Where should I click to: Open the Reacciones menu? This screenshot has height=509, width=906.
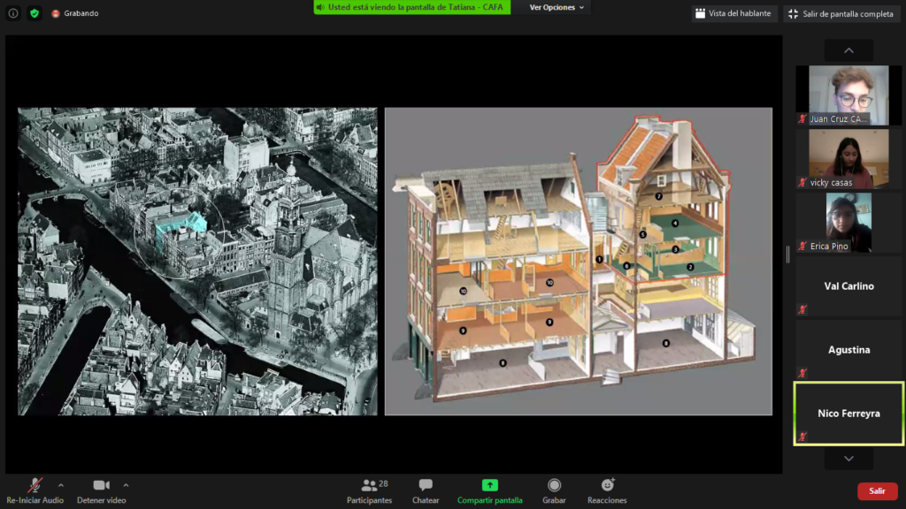click(x=607, y=491)
